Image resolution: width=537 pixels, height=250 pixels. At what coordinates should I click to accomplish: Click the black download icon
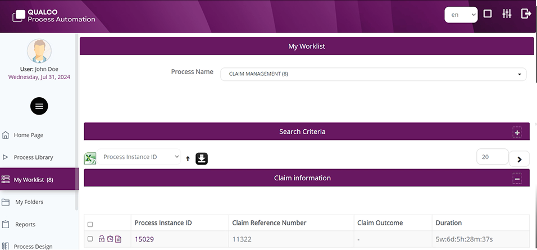202,158
